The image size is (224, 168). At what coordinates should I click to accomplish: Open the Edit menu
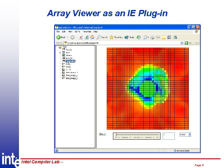coord(64,31)
